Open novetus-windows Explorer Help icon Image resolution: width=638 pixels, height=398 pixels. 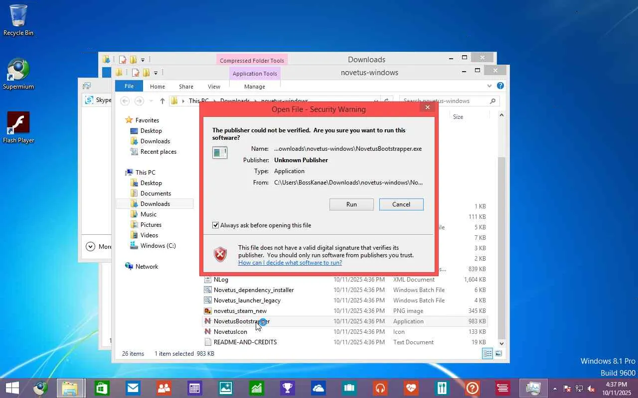click(x=500, y=86)
